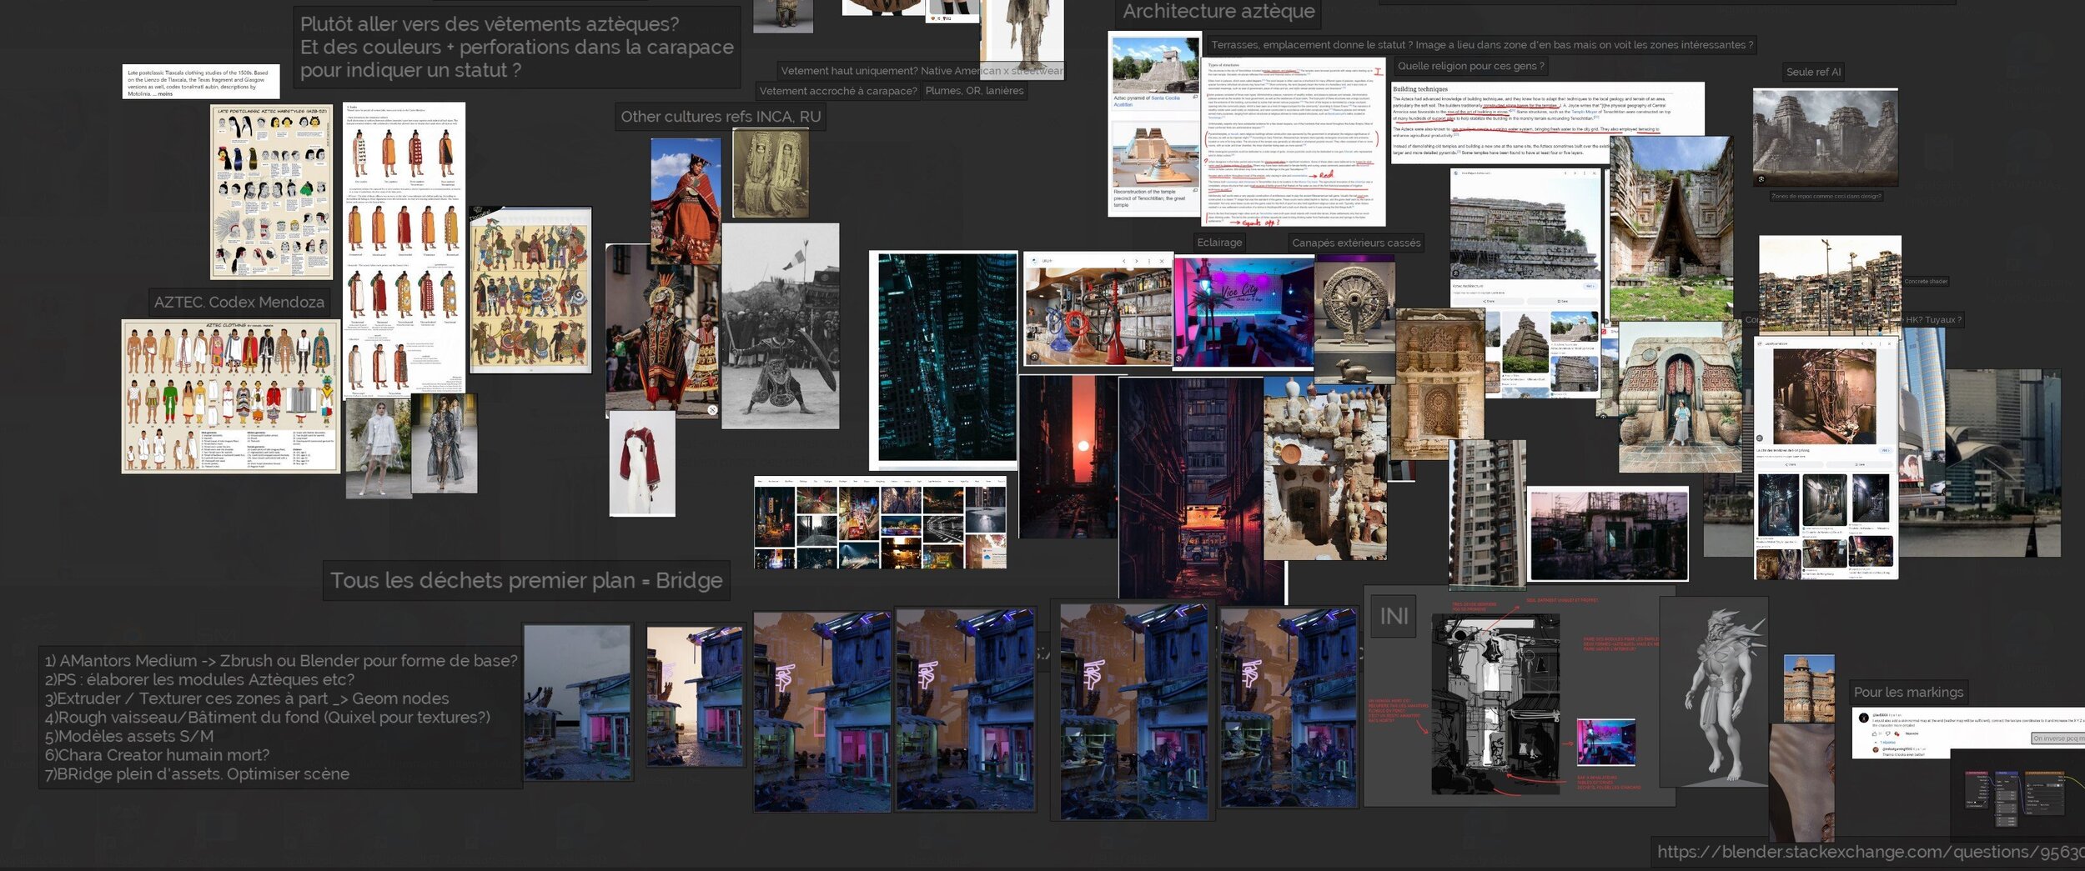2085x871 pixels.
Task: Click the blender.stackexchange.com URL note
Action: (x=1868, y=851)
